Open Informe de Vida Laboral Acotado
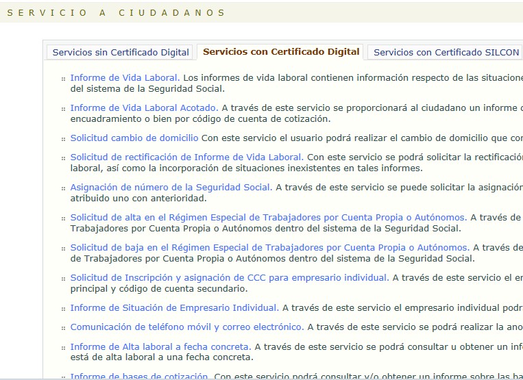Image resolution: width=523 pixels, height=380 pixels. [144, 108]
